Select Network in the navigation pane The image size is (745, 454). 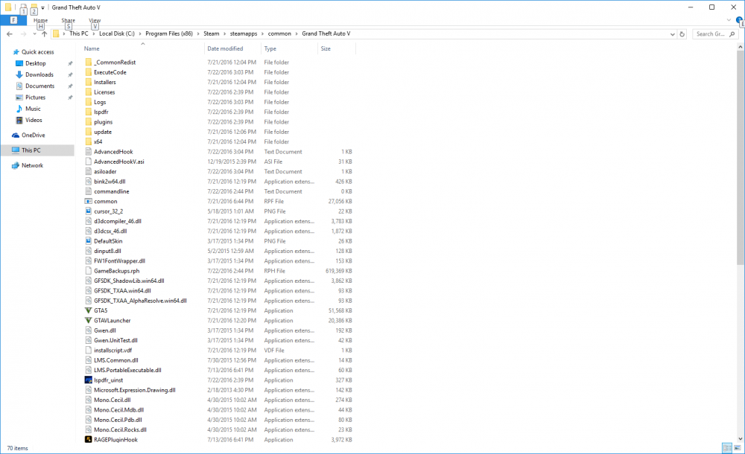pos(32,166)
